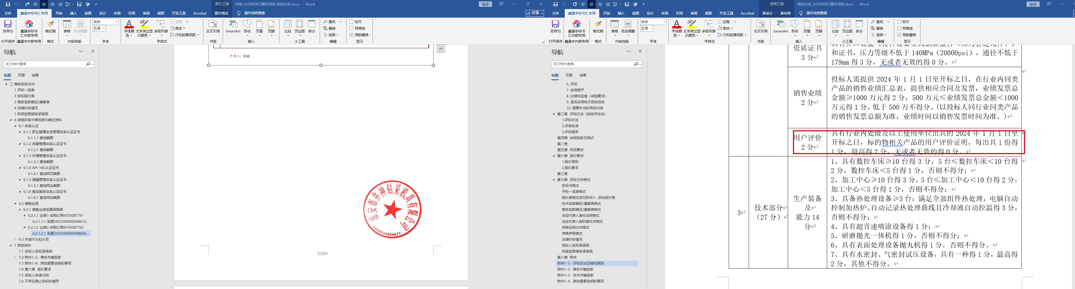Switch to 引用 tab in 招标文件 window

(679, 13)
